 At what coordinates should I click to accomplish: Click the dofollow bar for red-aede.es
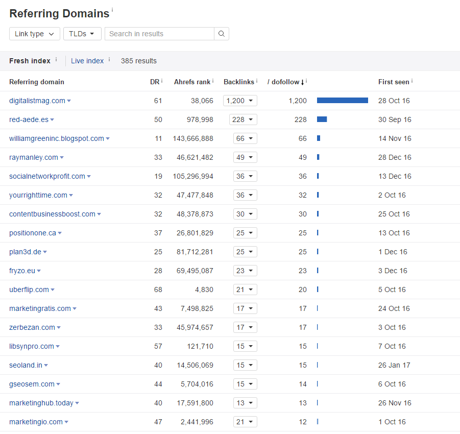322,119
